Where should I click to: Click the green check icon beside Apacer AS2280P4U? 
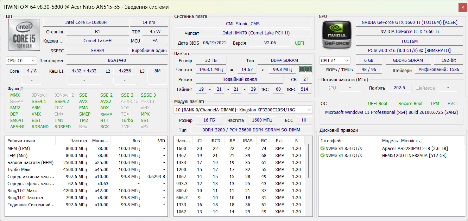322,148
